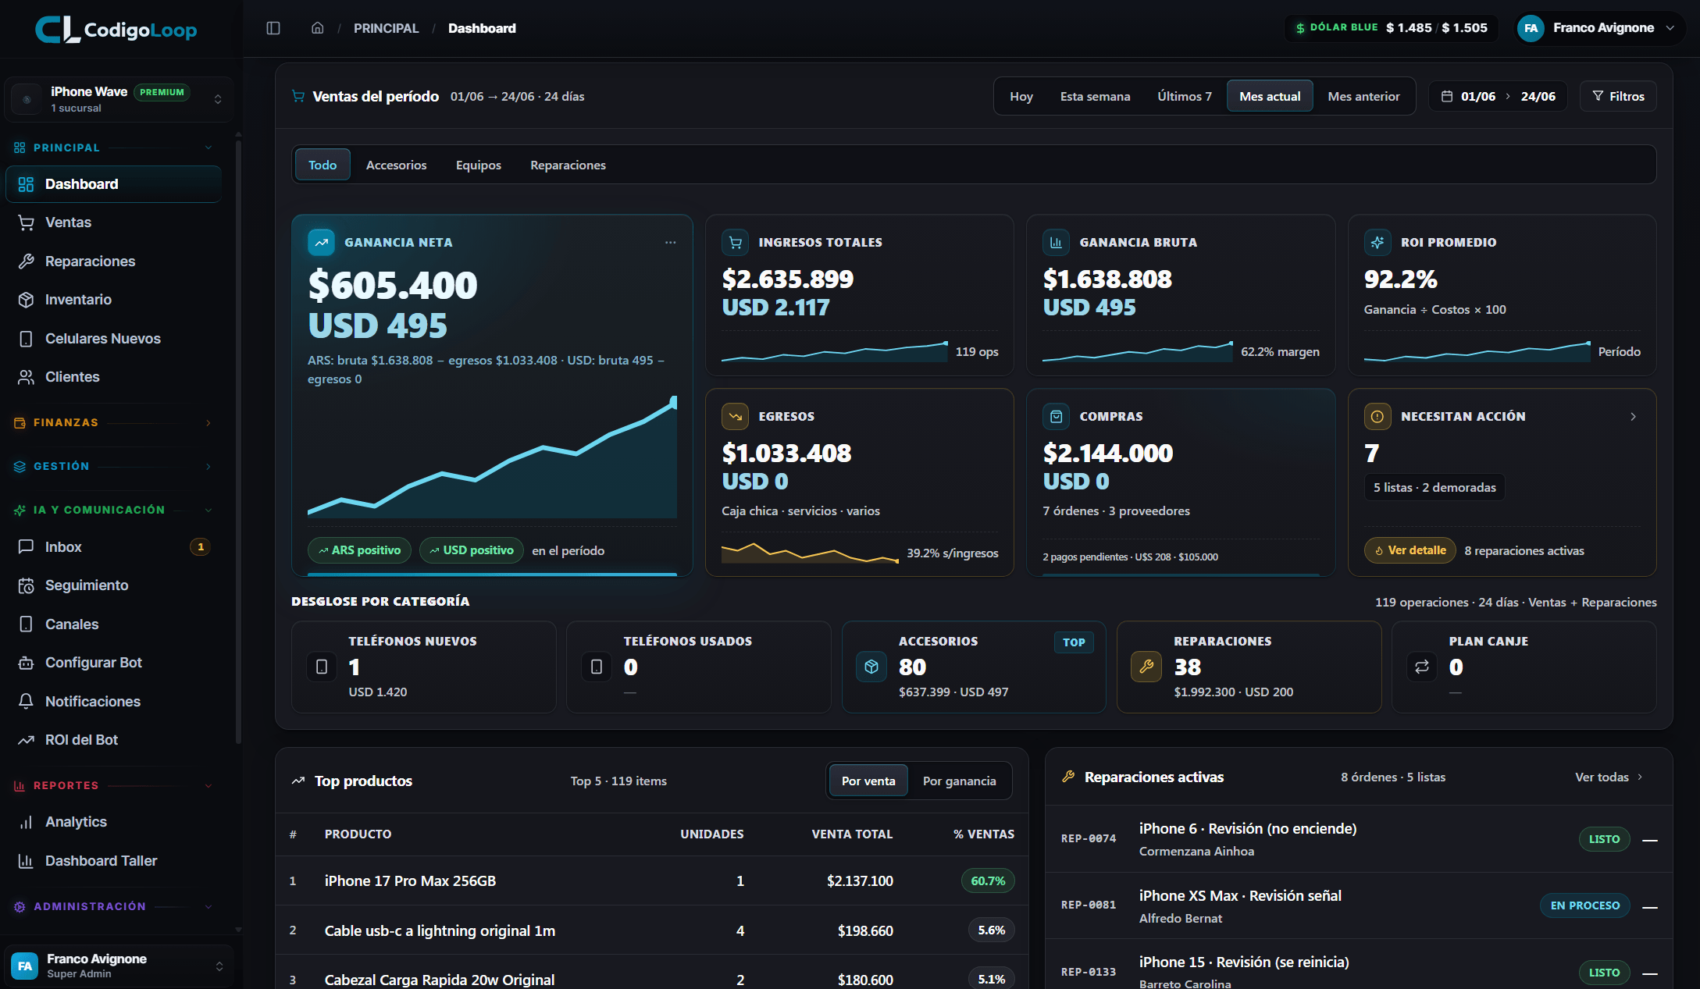Screen dimensions: 1700x989
Task: Click Ganancia Bruta chart icon
Action: (x=1056, y=243)
